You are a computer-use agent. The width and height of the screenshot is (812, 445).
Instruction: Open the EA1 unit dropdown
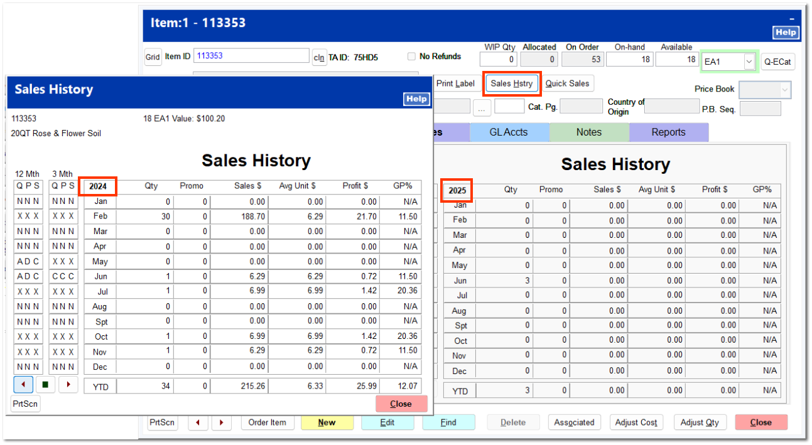[x=750, y=62]
